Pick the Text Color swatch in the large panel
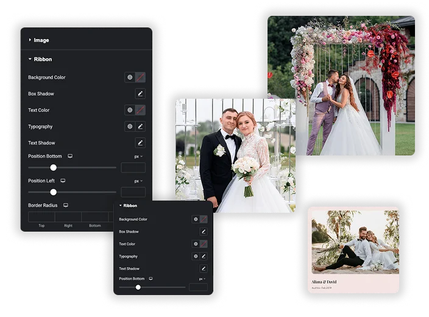Screen dimensions: 429x317 (x=140, y=110)
